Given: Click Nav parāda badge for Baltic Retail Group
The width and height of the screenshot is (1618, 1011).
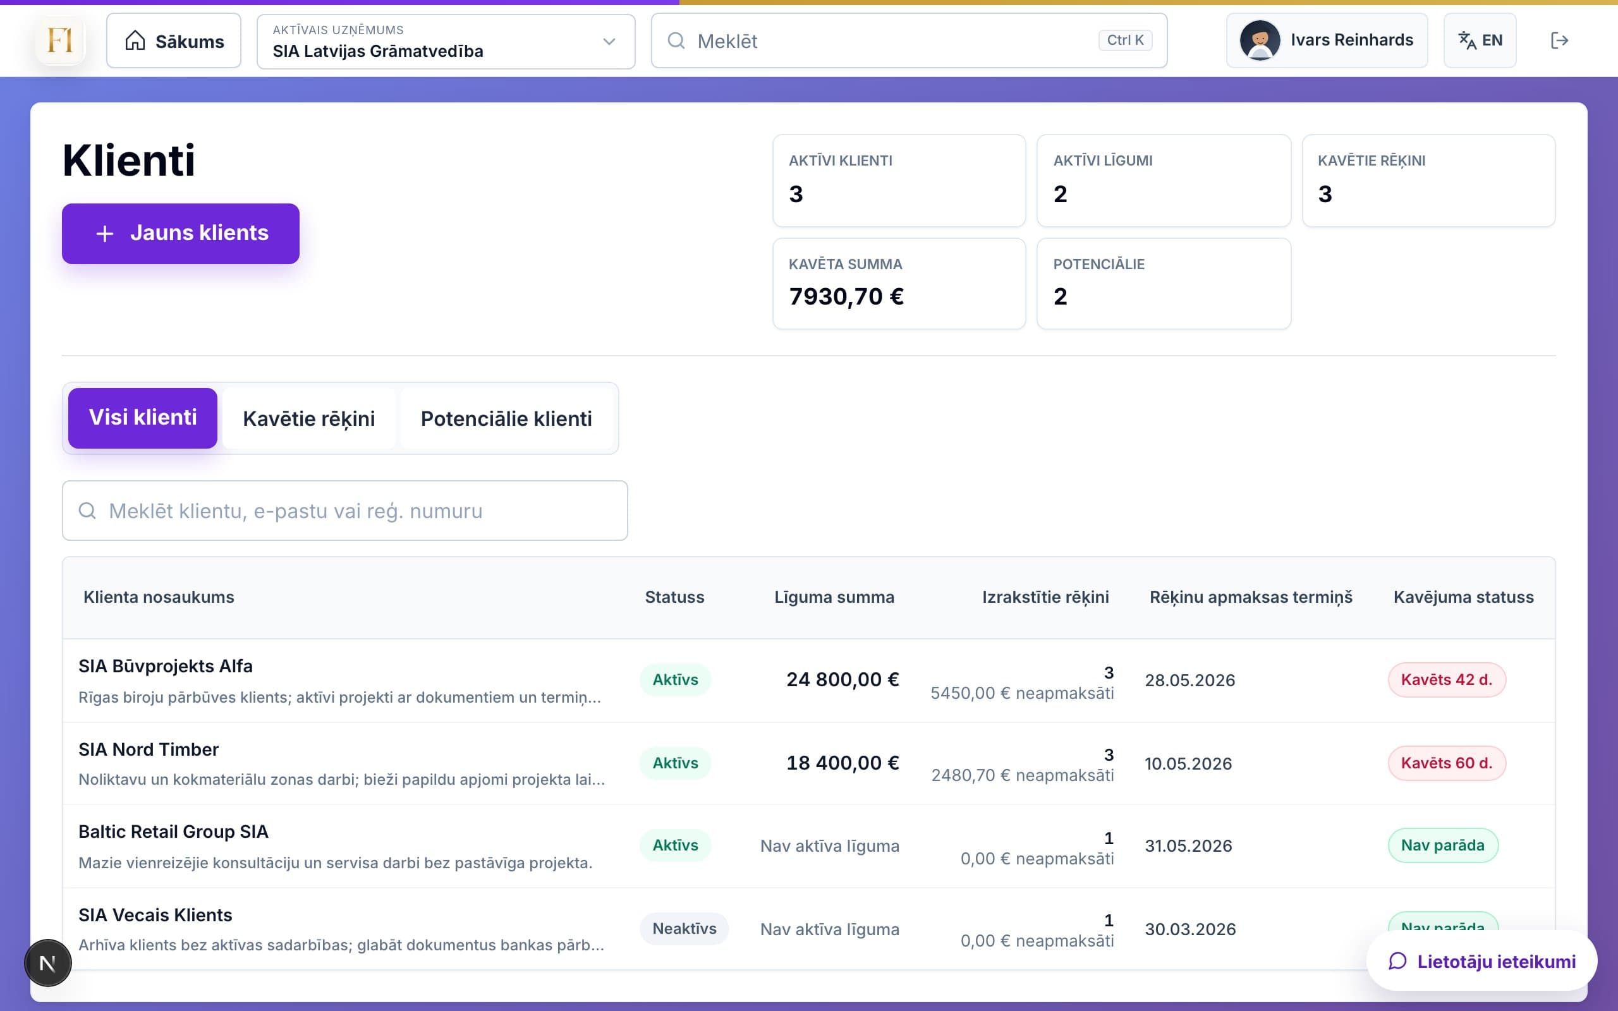Looking at the screenshot, I should click(1443, 846).
